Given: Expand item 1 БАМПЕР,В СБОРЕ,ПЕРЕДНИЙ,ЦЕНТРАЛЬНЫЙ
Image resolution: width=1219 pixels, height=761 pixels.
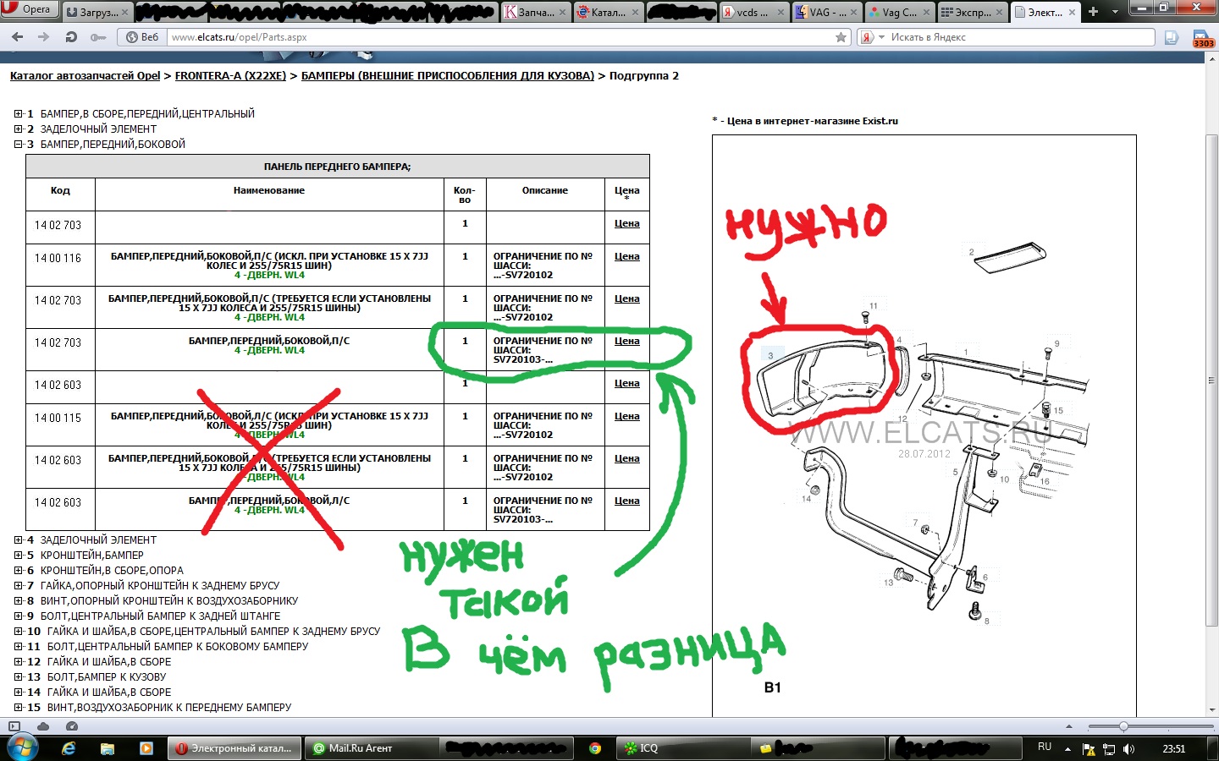Looking at the screenshot, I should click(x=18, y=113).
